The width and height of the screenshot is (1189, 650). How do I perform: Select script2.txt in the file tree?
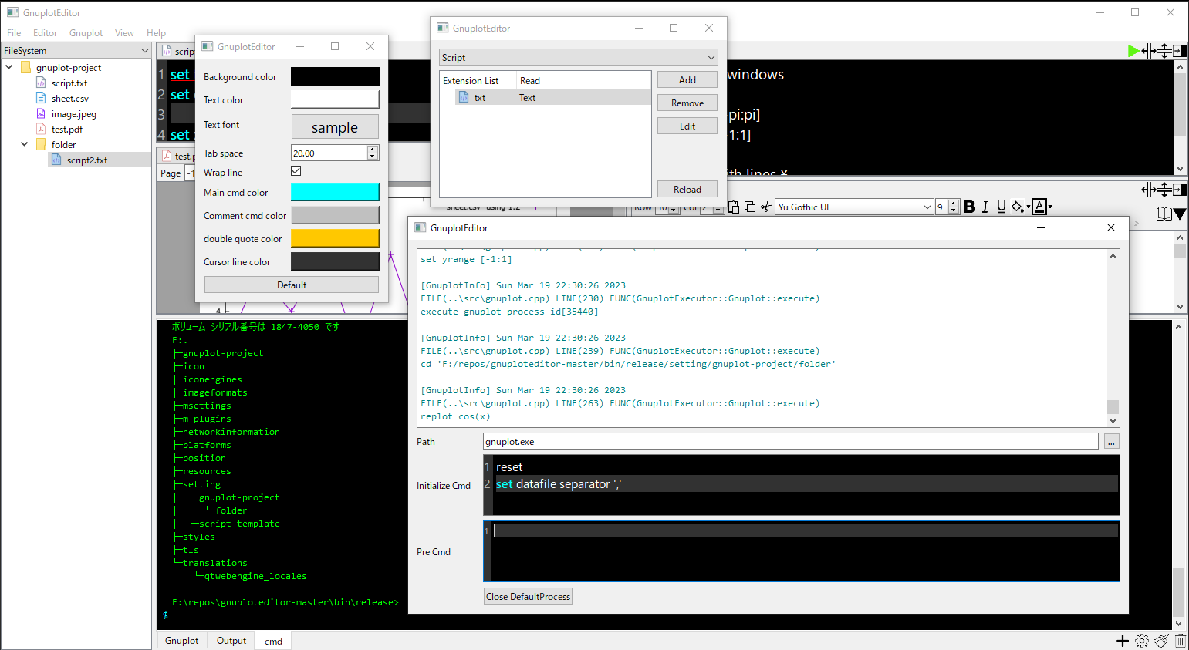point(87,160)
